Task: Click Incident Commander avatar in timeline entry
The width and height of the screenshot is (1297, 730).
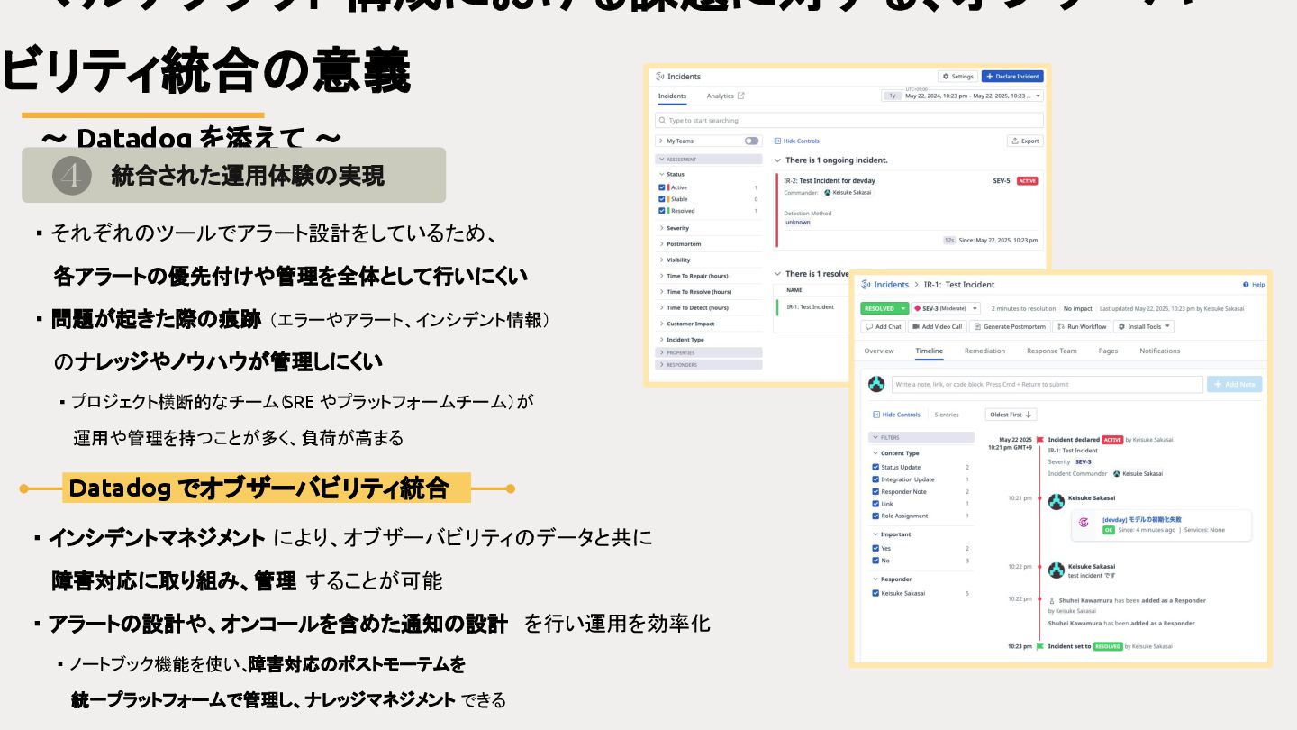Action: tap(1117, 473)
